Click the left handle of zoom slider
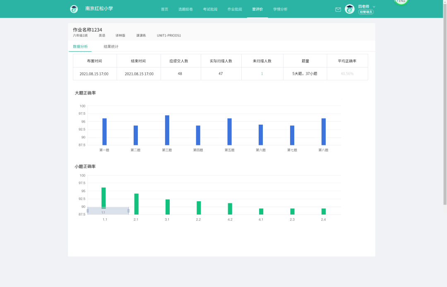Viewport: 447px width, 287px height. (x=87, y=211)
